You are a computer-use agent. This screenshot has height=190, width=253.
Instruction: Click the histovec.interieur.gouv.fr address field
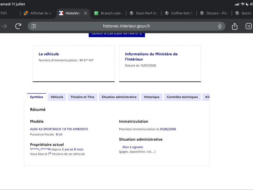126,26
